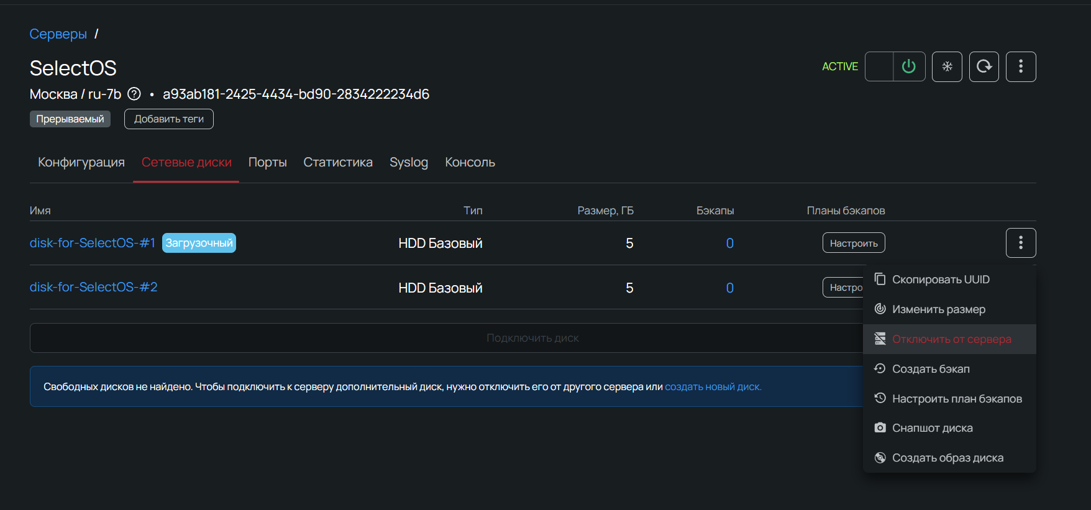
Task: Open the disk-for-SelectOS-#2 link
Action: pyautogui.click(x=94, y=287)
